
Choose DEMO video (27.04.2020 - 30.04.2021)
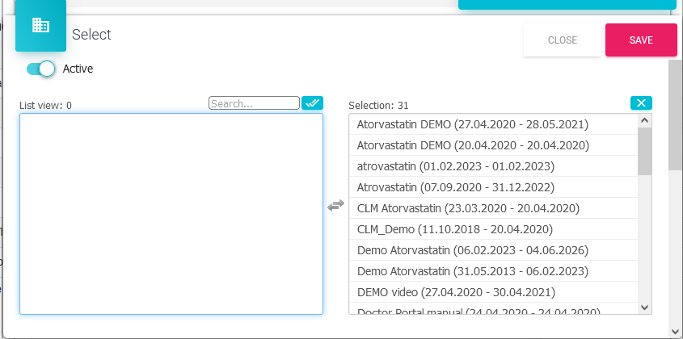456,292
